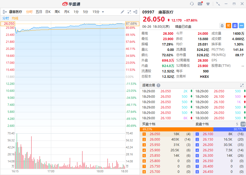Click the 交易所 value HKEX
The width and height of the screenshot is (246, 175).
(x=205, y=77)
